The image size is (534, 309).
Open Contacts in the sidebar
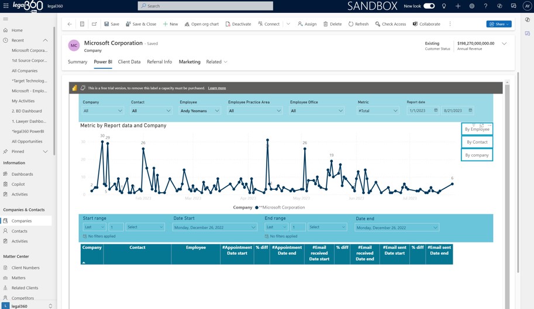(19, 231)
